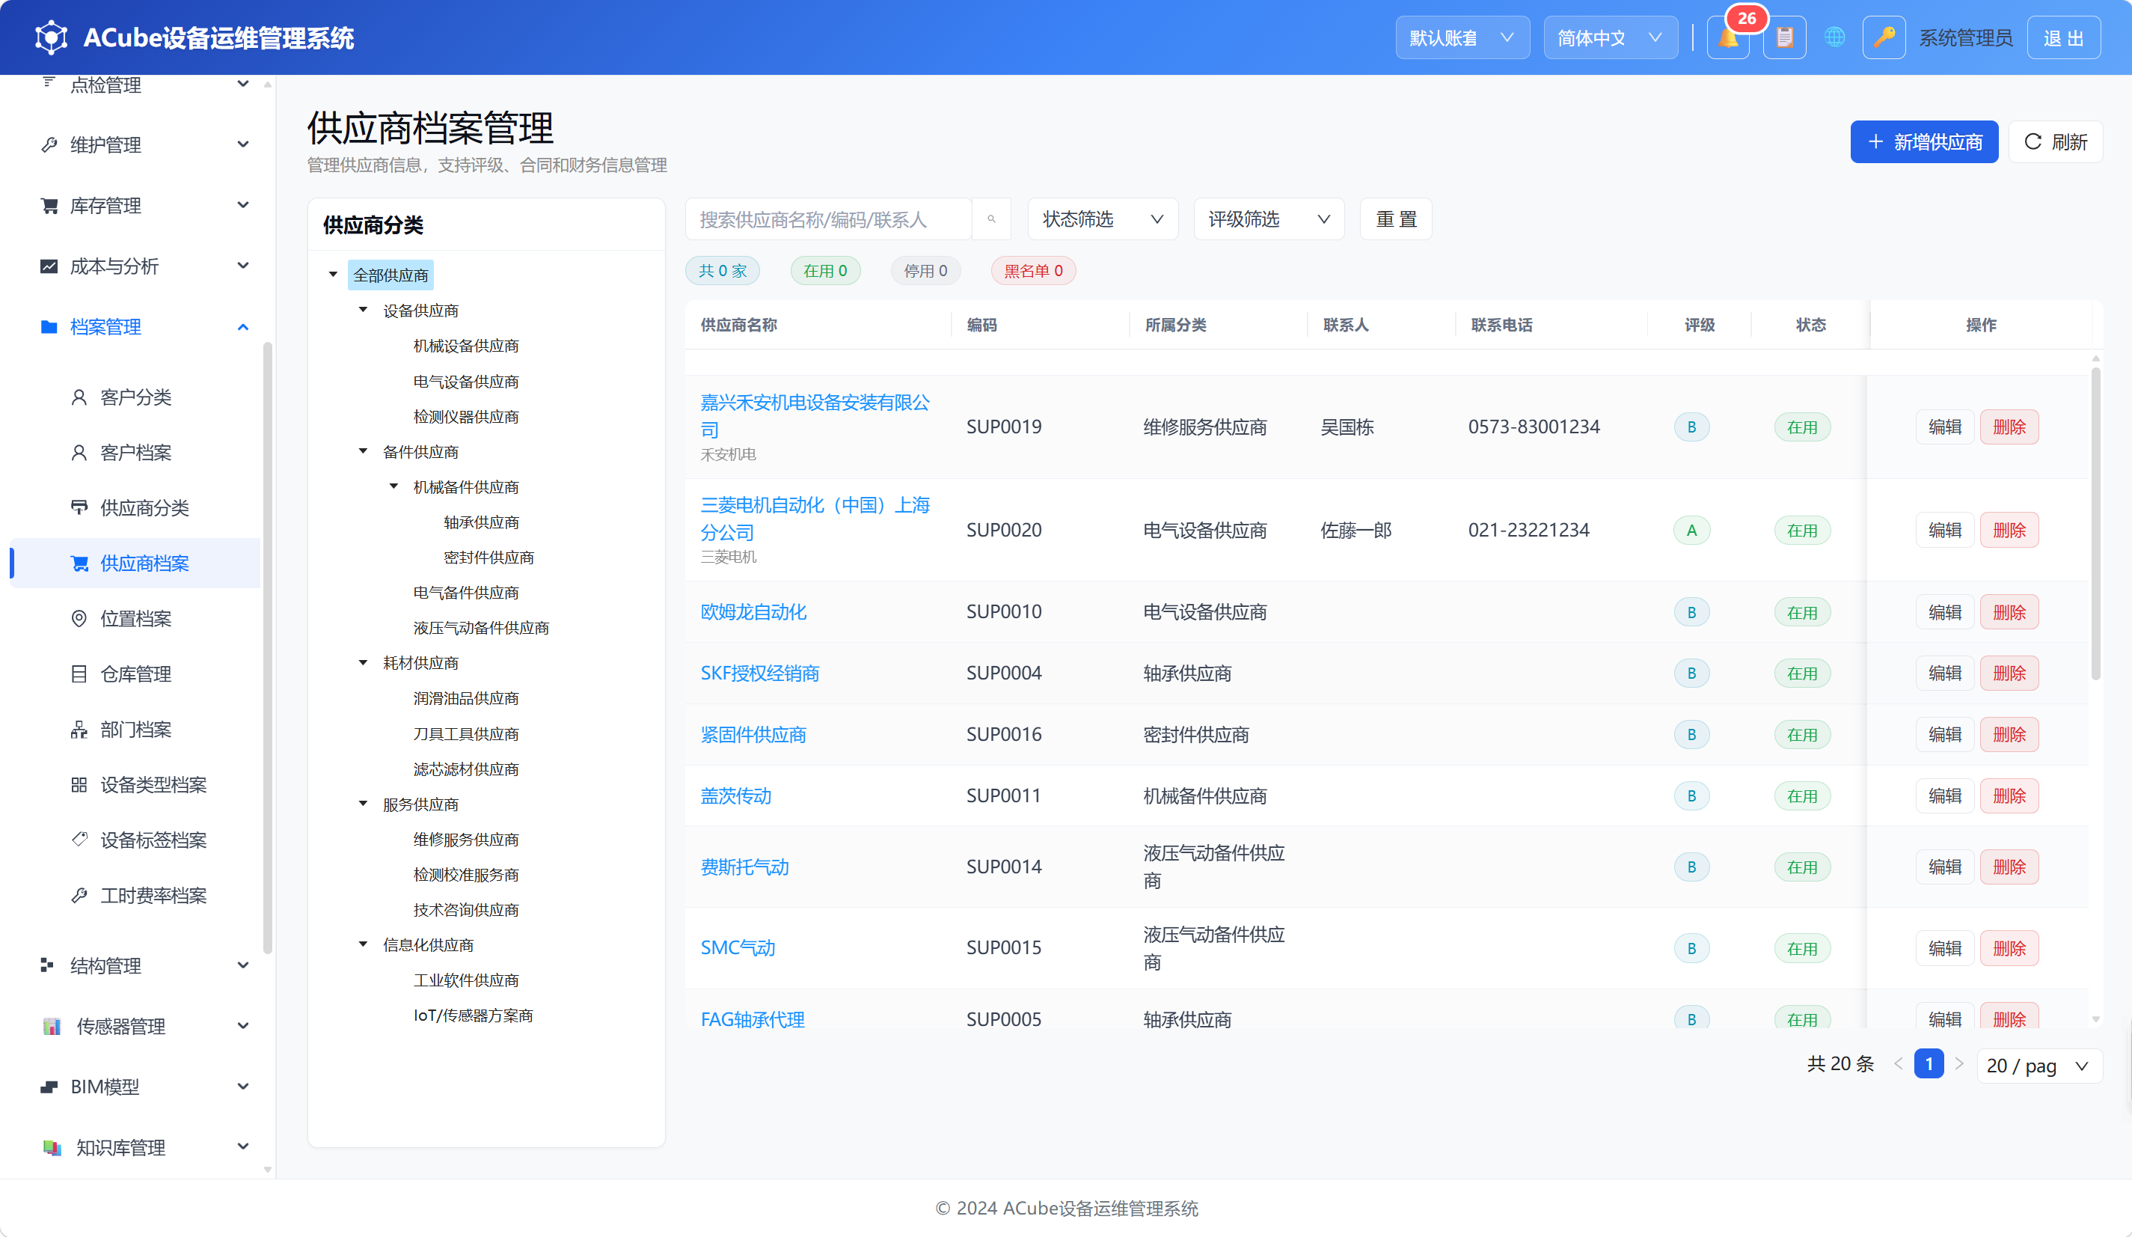Click the 刷新 button
This screenshot has height=1237, width=2132.
2055,142
